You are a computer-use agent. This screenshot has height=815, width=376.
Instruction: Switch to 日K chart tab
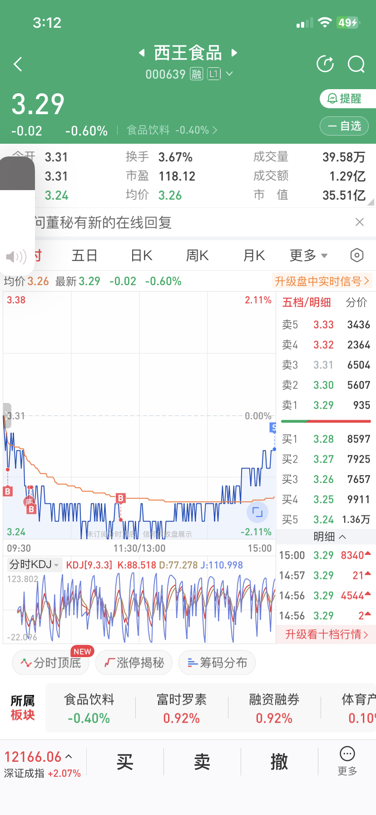click(x=141, y=256)
